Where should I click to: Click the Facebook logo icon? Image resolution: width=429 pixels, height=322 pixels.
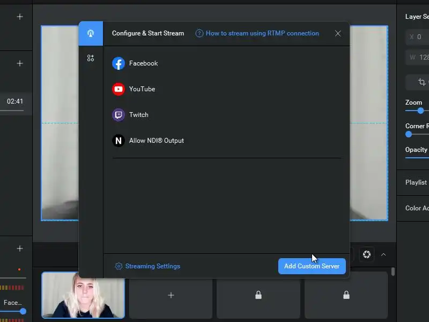click(x=119, y=63)
